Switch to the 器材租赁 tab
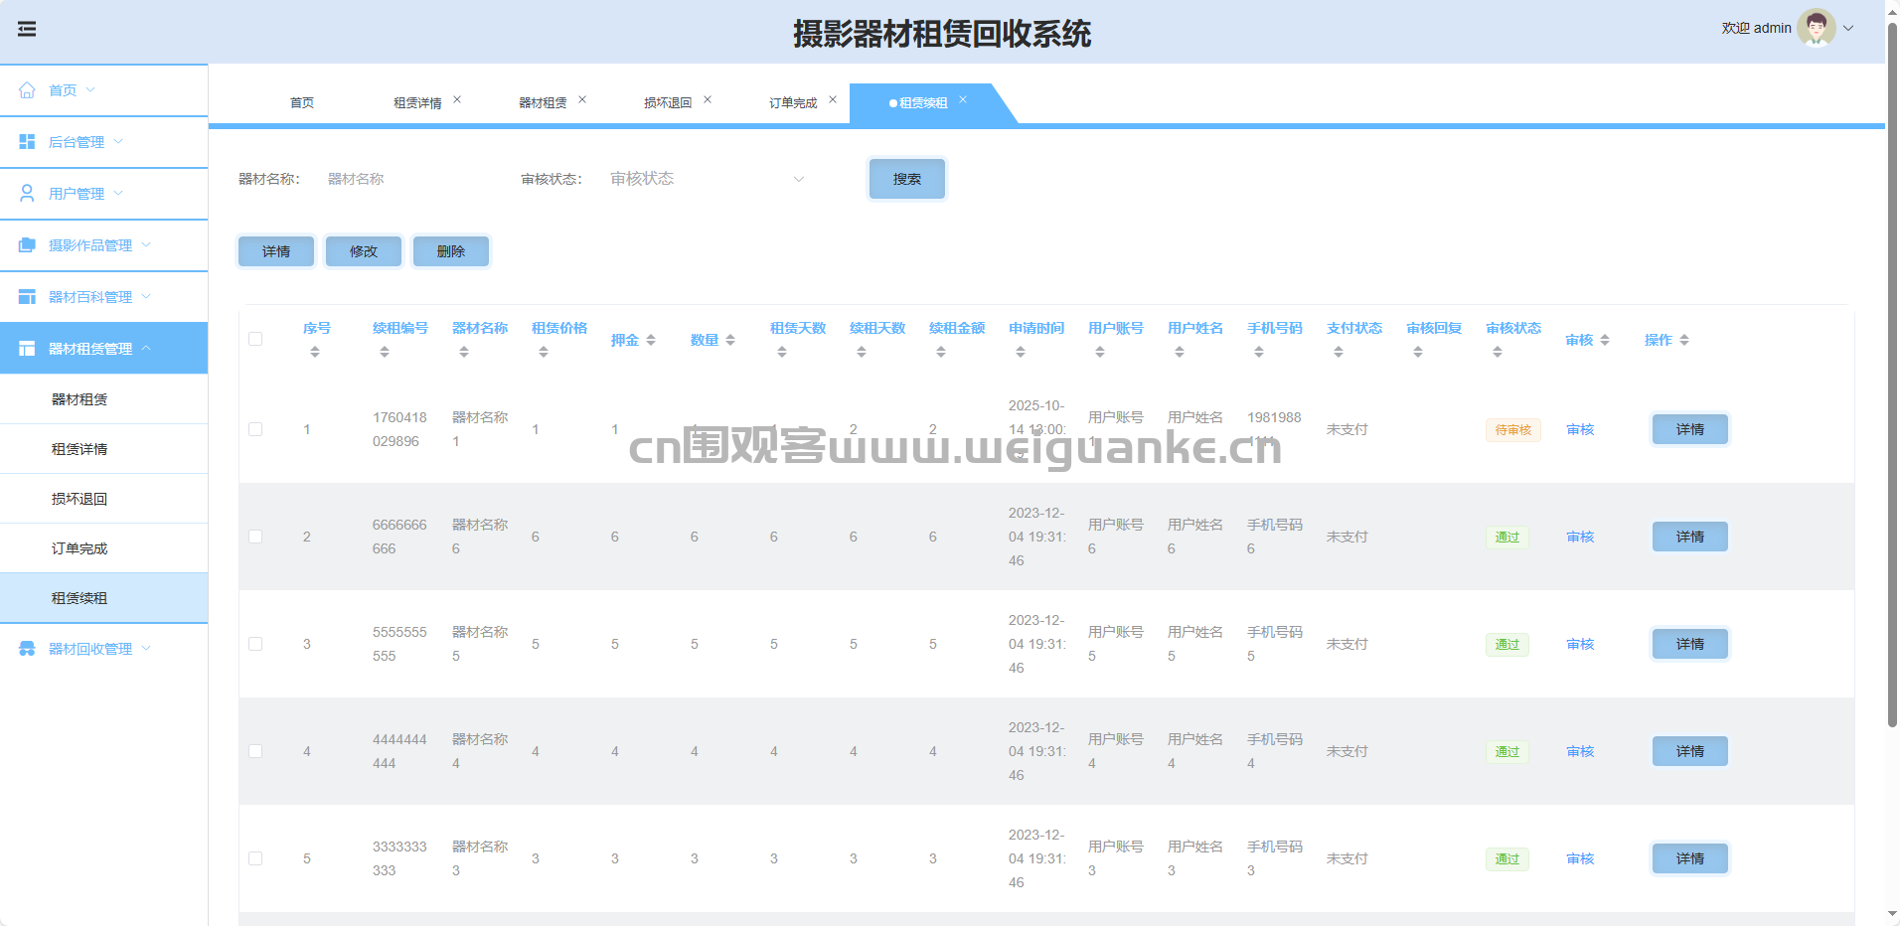 (543, 103)
